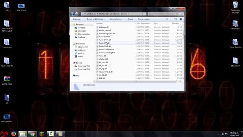The width and height of the screenshot is (243, 137).
Task: Open the Explorer help question-mark icon
Action: pos(181,19)
